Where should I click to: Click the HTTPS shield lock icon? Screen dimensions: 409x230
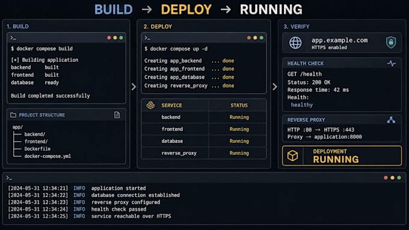(x=391, y=42)
